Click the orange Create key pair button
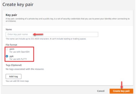 point(121,91)
